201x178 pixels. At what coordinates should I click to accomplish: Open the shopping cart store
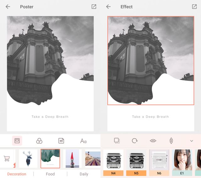click(x=7, y=159)
